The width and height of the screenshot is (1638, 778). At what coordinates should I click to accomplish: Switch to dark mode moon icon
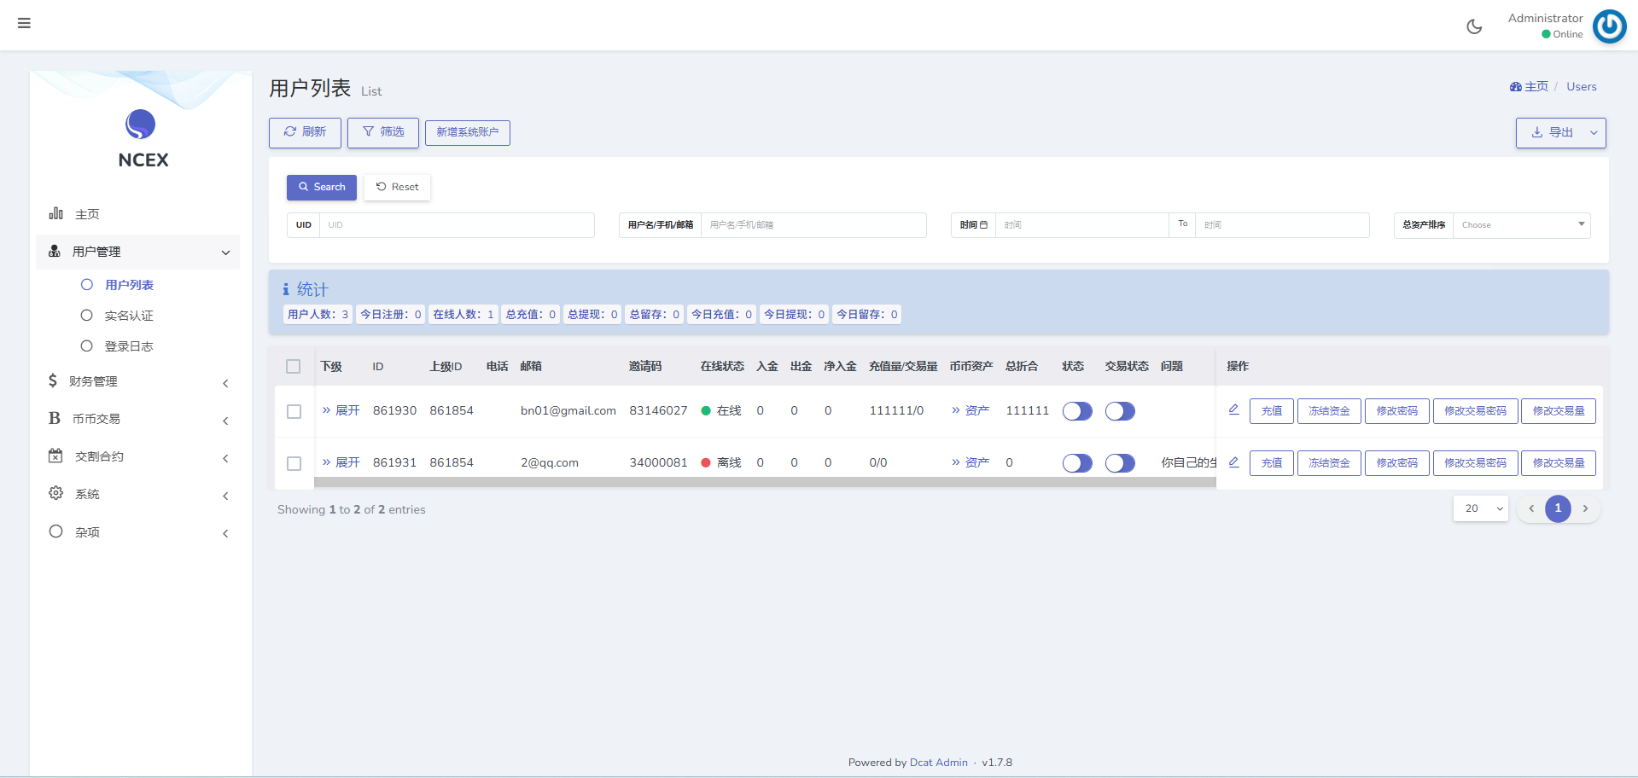click(1474, 26)
